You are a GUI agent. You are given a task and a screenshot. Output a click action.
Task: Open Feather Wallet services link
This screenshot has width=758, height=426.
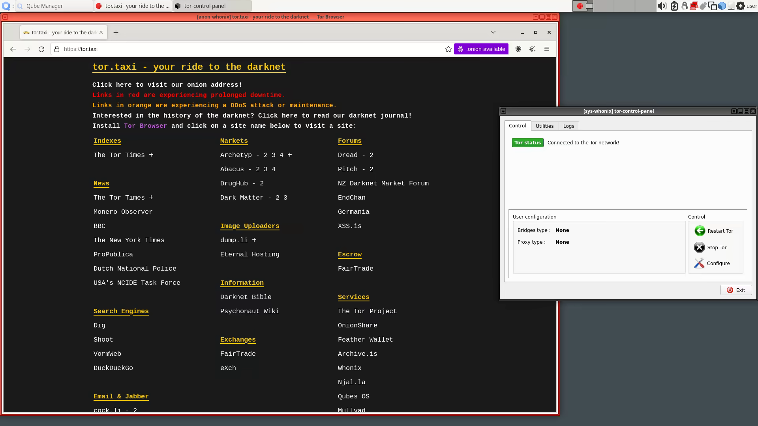(365, 340)
